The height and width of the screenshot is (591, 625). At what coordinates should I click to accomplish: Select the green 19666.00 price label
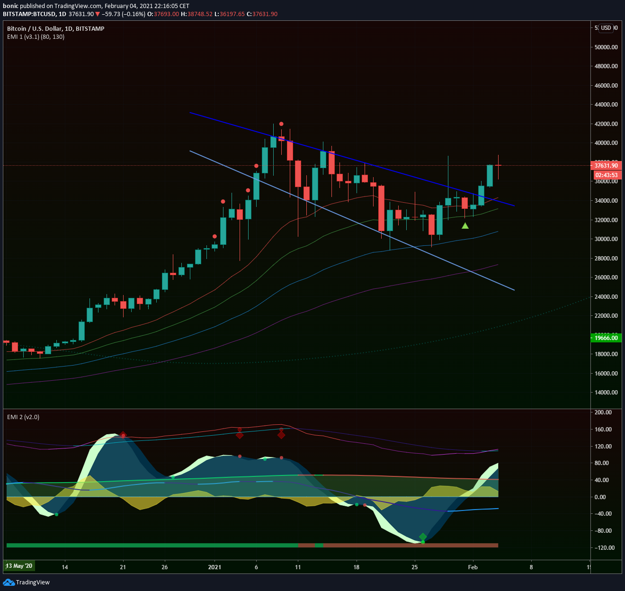[x=606, y=338]
